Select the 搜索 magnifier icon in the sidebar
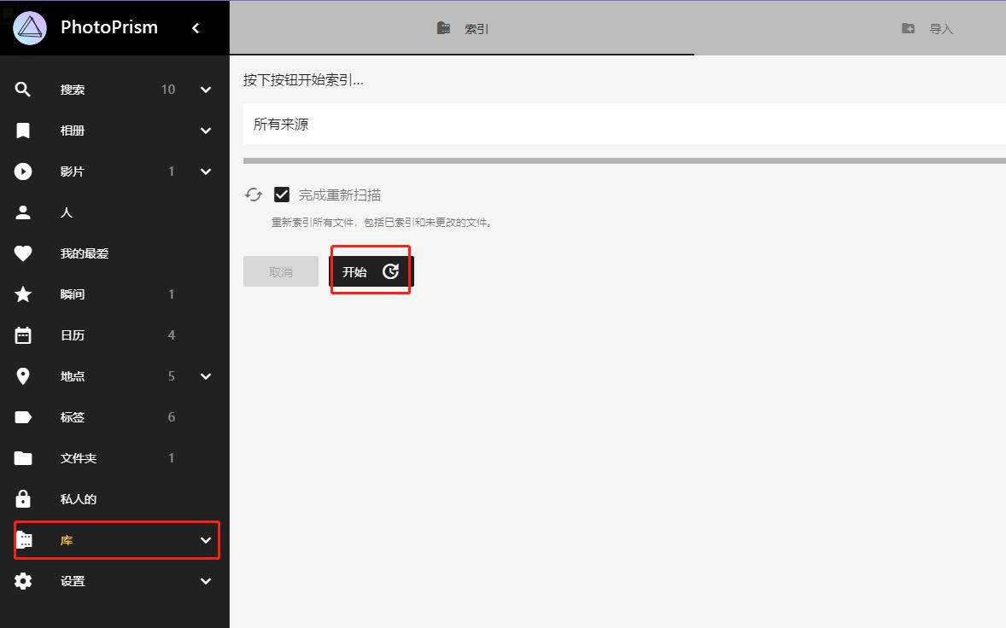Viewport: 1006px width, 628px height. [22, 89]
